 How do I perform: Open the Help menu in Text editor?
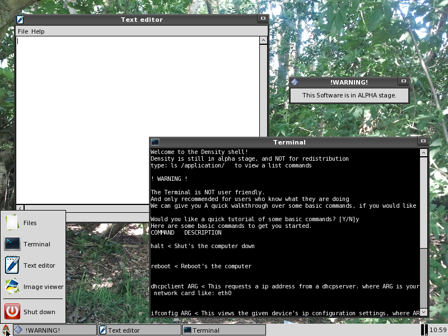(x=38, y=31)
